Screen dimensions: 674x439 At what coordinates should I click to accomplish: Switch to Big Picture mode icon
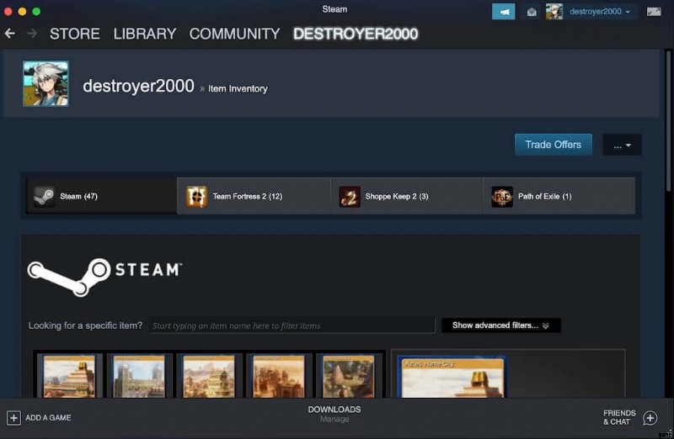pos(654,12)
